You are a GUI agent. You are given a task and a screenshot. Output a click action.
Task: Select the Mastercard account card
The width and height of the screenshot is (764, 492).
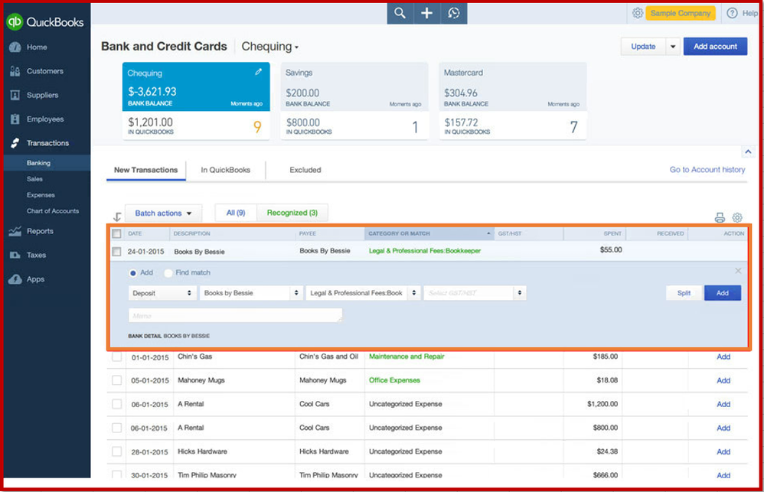point(513,101)
